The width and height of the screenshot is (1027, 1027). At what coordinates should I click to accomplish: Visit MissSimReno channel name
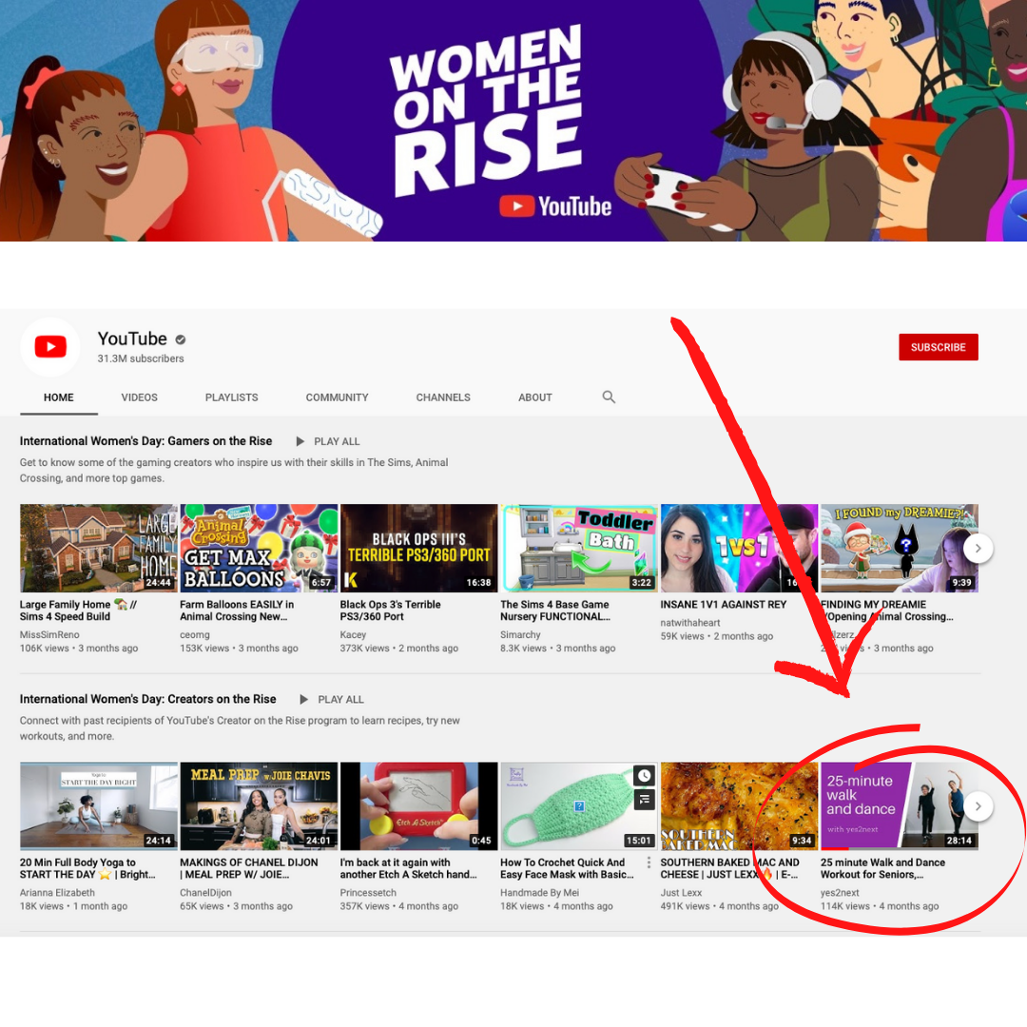tap(49, 634)
